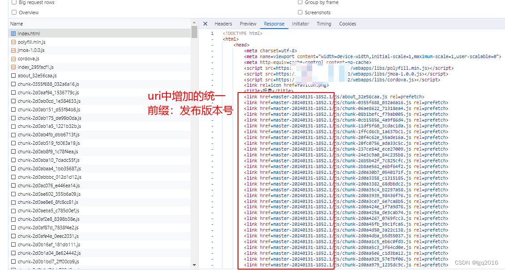Collapse the html element fold marker
Image resolution: width=505 pixels, height=270 pixels.
click(x=212, y=39)
